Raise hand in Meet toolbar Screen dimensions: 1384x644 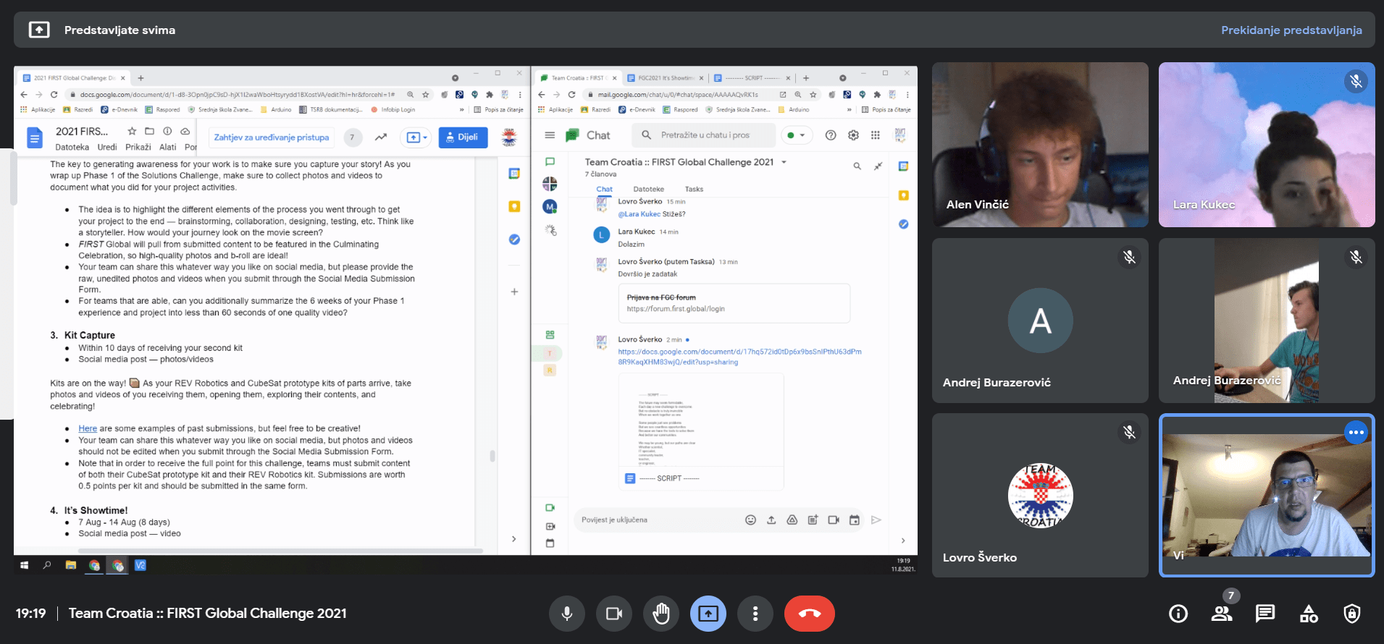[661, 614]
